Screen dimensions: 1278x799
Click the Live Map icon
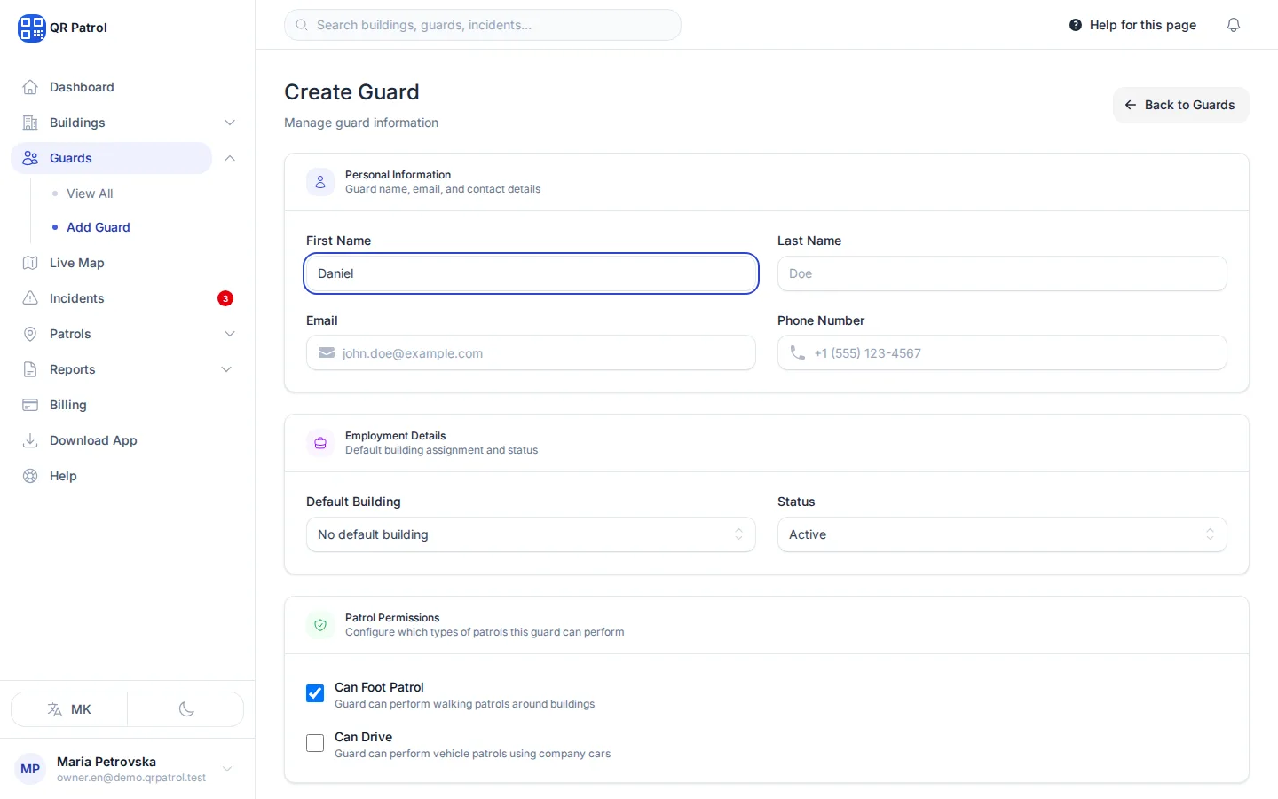30,263
